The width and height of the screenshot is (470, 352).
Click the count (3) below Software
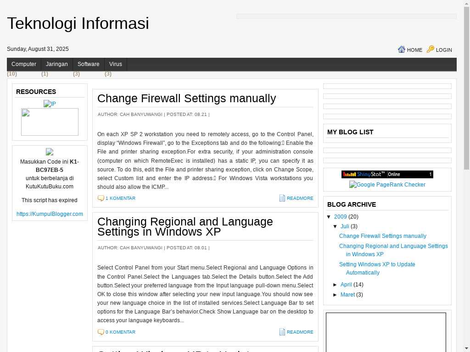point(77,74)
